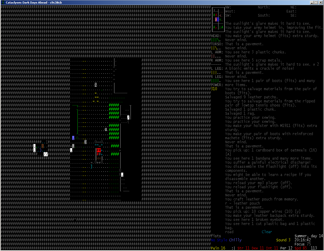The width and height of the screenshot is (324, 251).
Task: Click the 'No Style' martial arts label
Action: pyautogui.click(x=219, y=240)
